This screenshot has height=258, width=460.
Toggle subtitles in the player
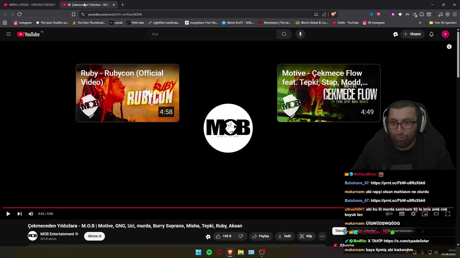click(402, 214)
